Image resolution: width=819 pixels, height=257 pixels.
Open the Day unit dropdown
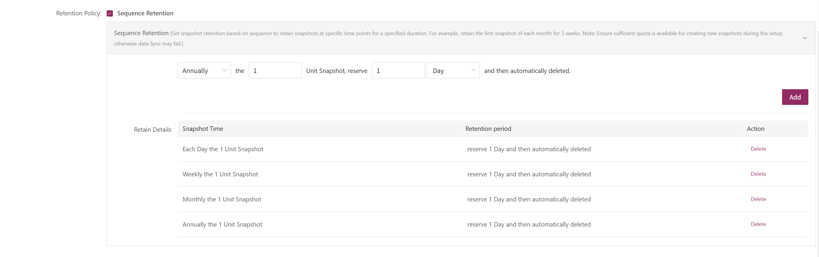(453, 70)
